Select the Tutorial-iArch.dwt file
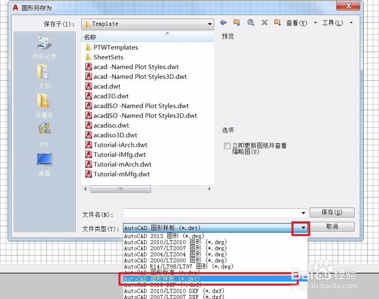Viewport: 379px width, 299px height. (116, 145)
